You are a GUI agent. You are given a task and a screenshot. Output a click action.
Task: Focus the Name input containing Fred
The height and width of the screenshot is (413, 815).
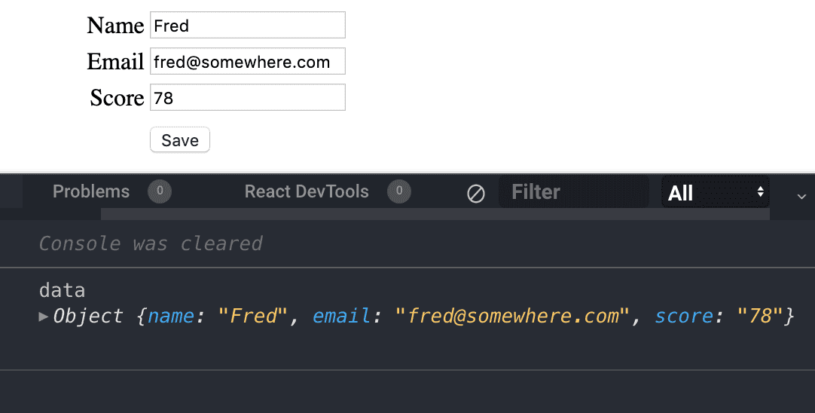point(247,25)
